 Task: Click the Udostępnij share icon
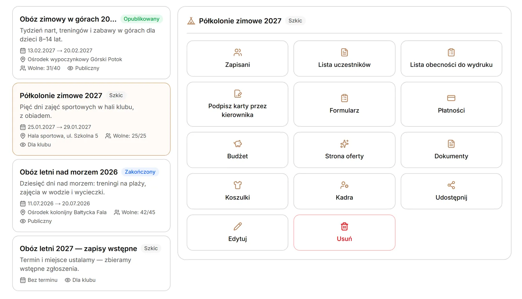click(x=451, y=185)
